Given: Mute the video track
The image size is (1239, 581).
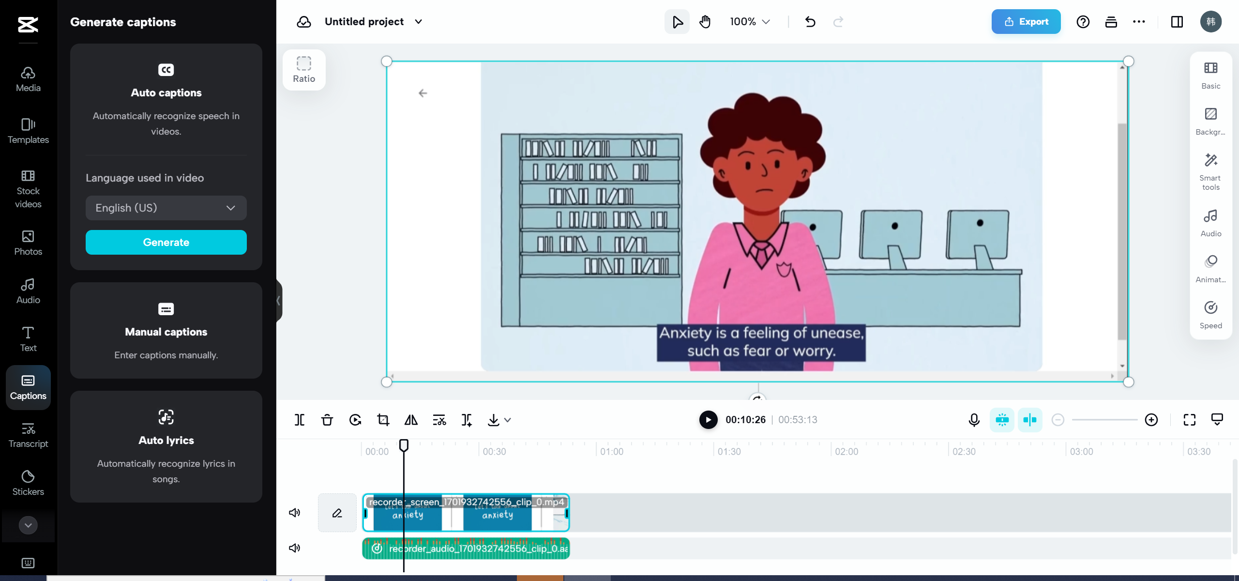Looking at the screenshot, I should [x=294, y=513].
